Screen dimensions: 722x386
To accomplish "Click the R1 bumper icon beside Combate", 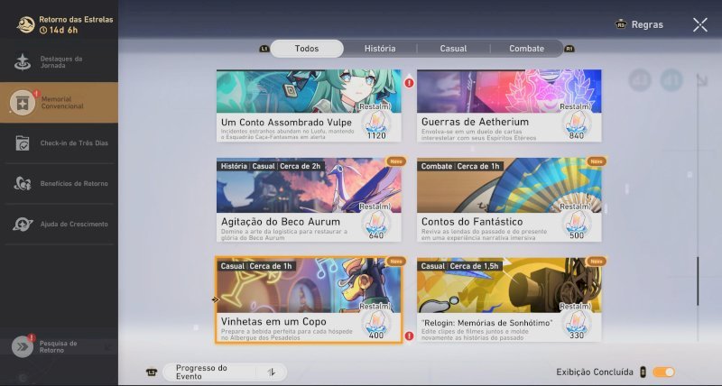I will pyautogui.click(x=569, y=49).
